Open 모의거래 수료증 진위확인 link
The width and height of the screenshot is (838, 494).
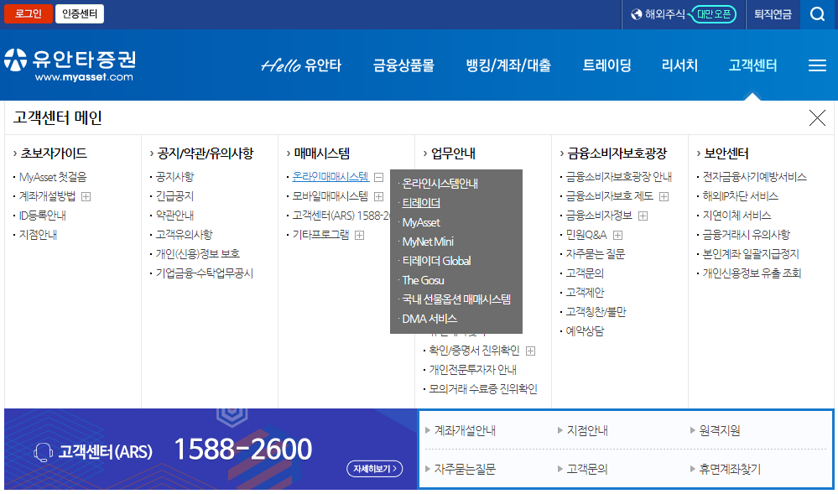click(483, 388)
